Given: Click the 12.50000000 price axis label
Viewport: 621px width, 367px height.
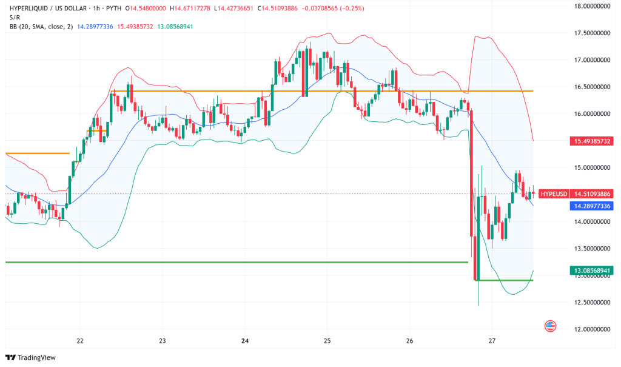Looking at the screenshot, I should click(x=592, y=303).
